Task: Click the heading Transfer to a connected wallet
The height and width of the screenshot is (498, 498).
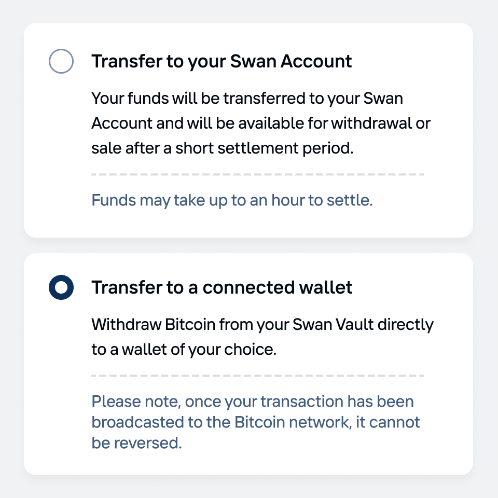Action: click(x=222, y=287)
